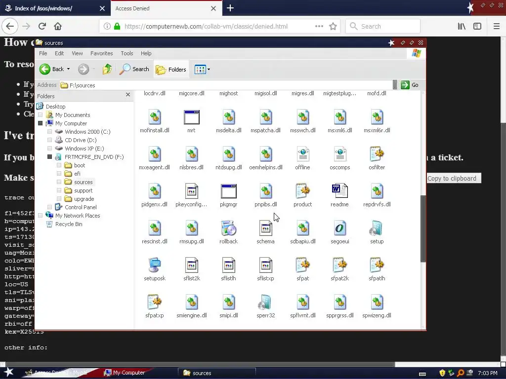Click the Firefox Search box
Viewport: 506px width, 379px height.
[383, 26]
